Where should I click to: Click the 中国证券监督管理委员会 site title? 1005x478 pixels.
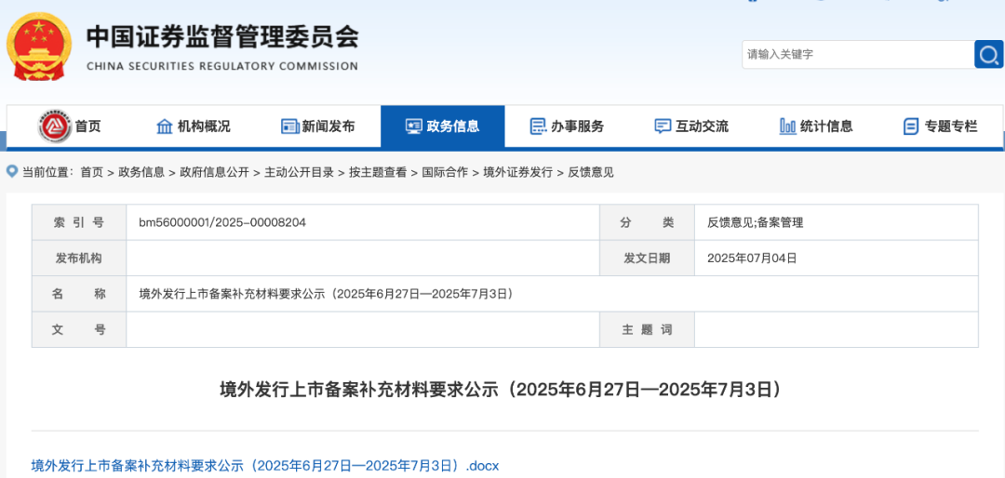click(222, 36)
